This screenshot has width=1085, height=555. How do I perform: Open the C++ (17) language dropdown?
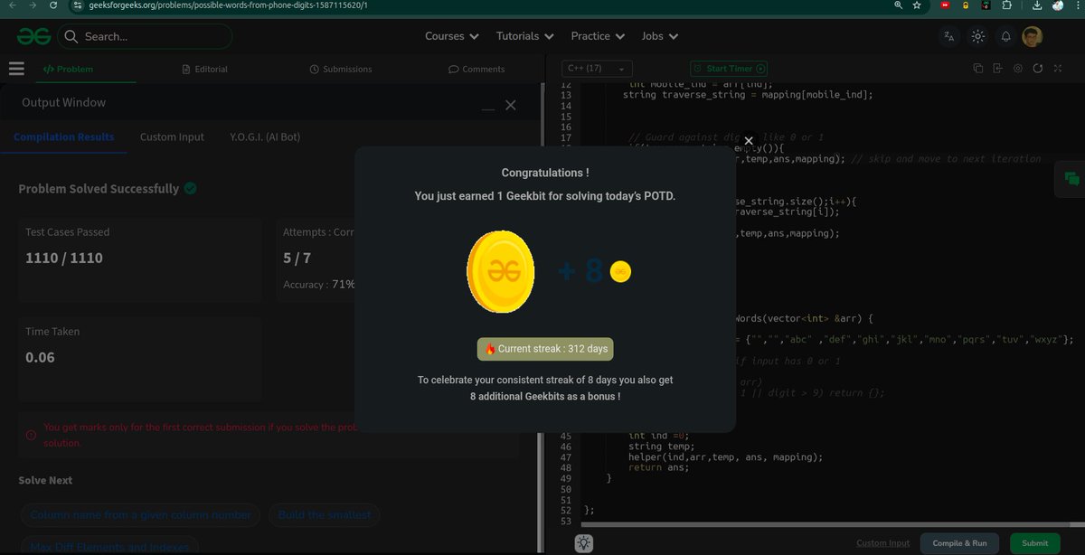(597, 69)
